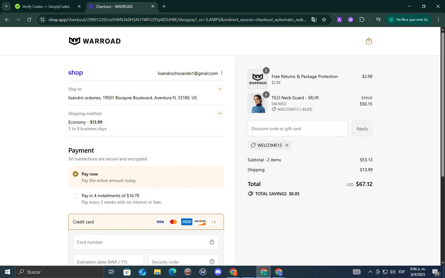Click the purple A extension icon
The image size is (445, 278).
(339, 20)
